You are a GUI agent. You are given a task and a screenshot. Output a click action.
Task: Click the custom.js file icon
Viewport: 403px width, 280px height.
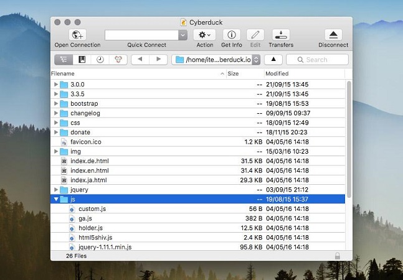point(72,209)
